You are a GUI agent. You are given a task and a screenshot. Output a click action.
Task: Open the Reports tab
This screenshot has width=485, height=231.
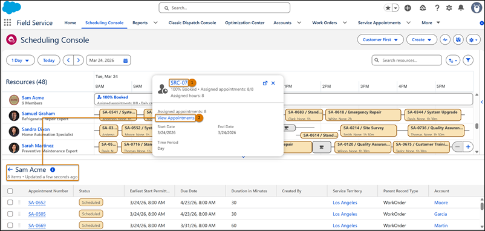(x=140, y=22)
